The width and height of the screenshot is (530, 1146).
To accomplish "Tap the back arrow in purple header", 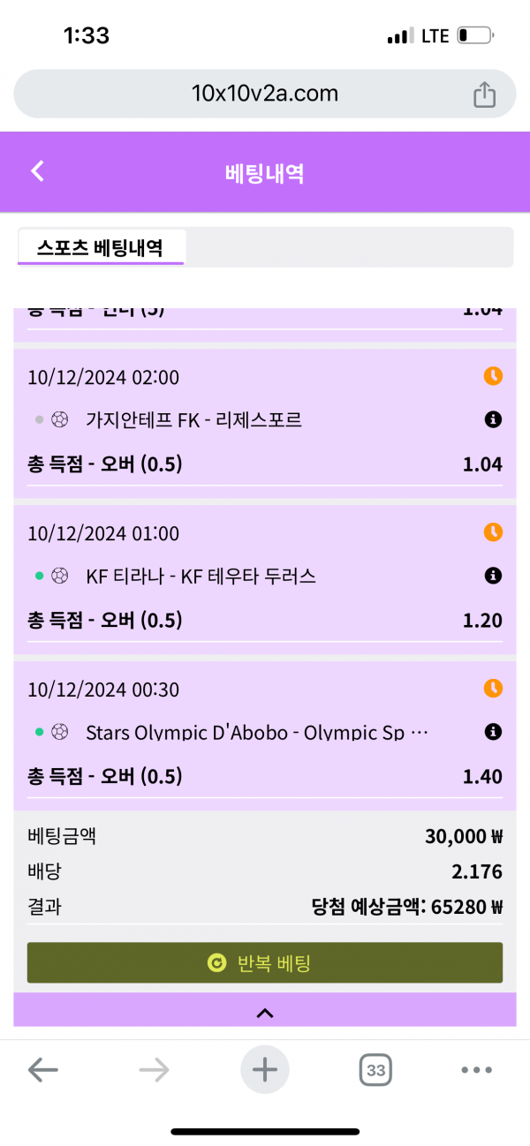I will coord(37,171).
